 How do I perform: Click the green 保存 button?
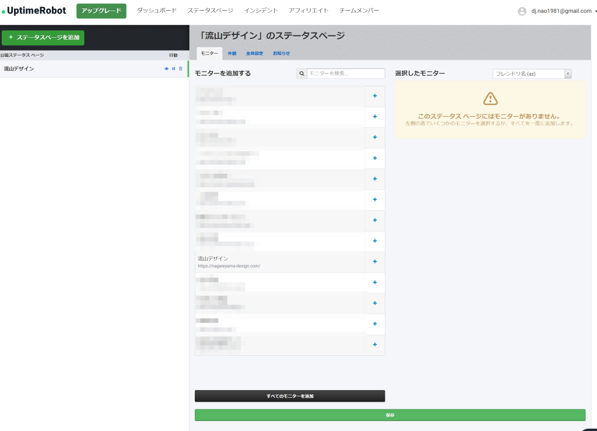pos(389,415)
